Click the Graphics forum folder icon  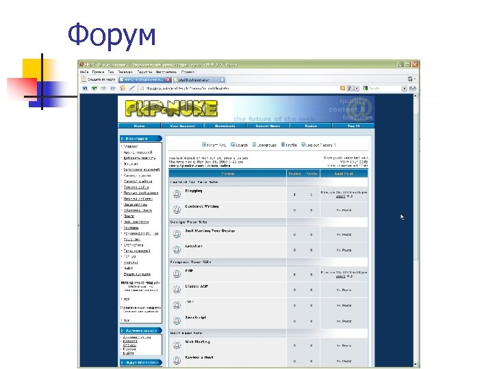[x=177, y=250]
